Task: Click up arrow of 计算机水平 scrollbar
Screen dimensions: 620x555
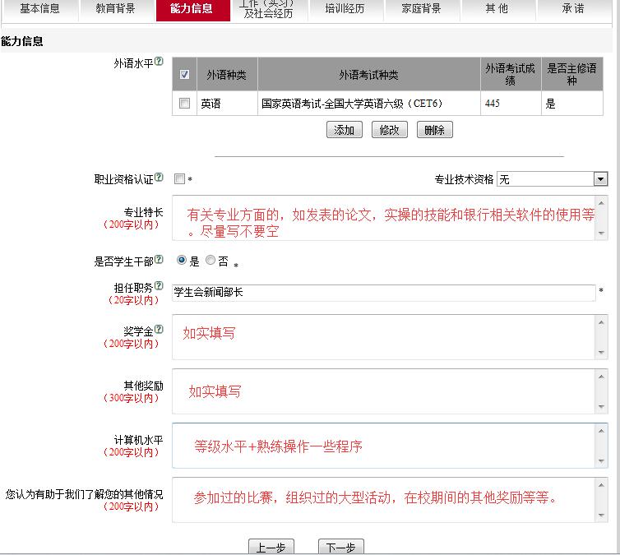Action: point(601,431)
